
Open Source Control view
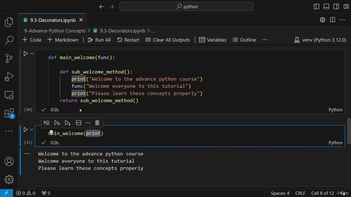tap(9, 58)
